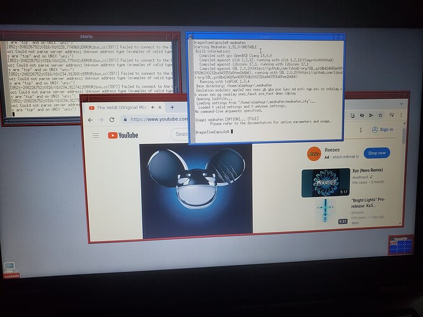Click the YouTube logo

click(x=123, y=135)
